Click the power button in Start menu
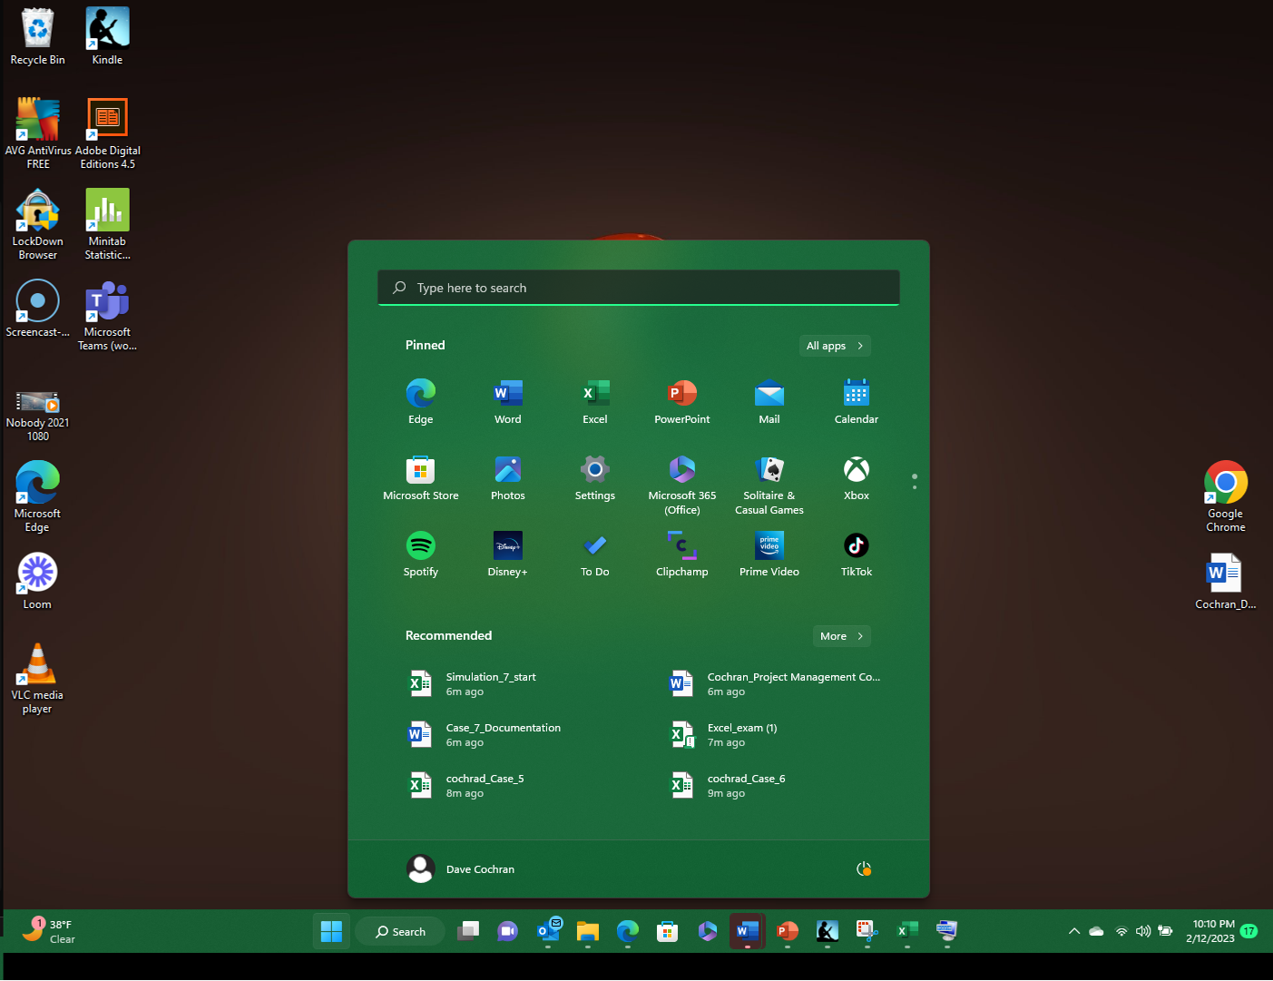1273x981 pixels. click(x=864, y=869)
